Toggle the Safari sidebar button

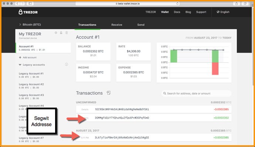coord(30,3)
